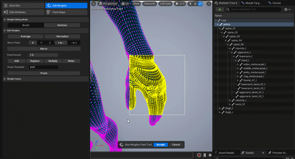The height and width of the screenshot is (159, 295).
Task: Click the bone icon next to neck_01
Action: tap(233, 104)
